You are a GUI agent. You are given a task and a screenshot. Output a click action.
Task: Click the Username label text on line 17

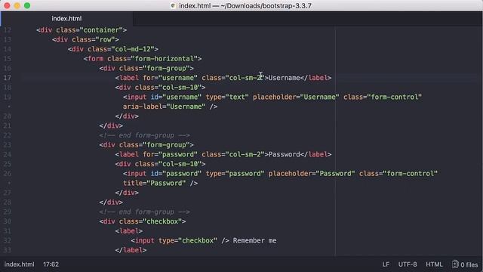(x=285, y=78)
